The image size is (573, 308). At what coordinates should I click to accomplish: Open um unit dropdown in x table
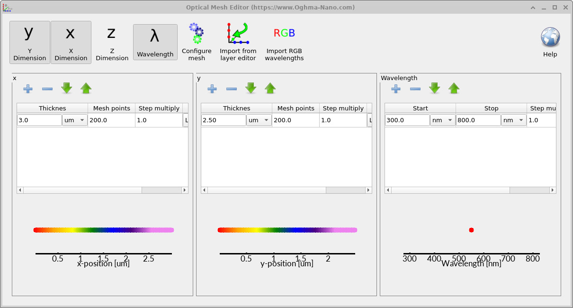(75, 120)
